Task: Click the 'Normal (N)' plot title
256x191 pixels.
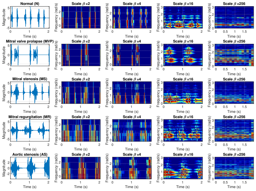Action: [x=30, y=4]
